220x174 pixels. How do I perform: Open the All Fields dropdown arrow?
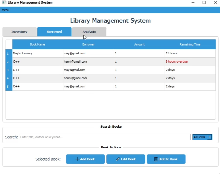pyautogui.click(x=209, y=137)
